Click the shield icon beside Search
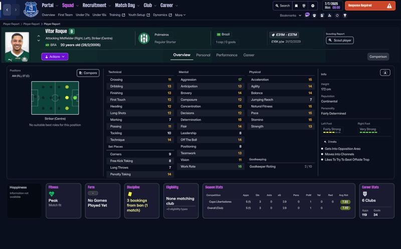 304,6
